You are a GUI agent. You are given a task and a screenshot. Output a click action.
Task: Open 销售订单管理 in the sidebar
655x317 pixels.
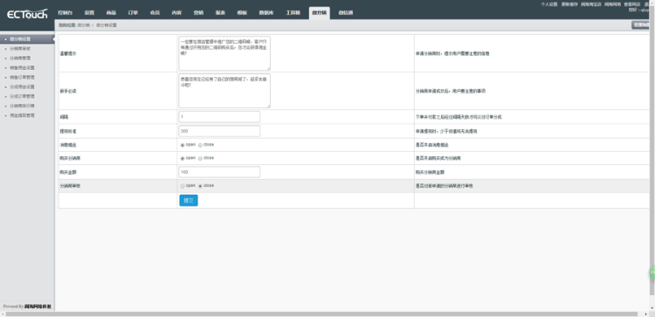pos(22,77)
